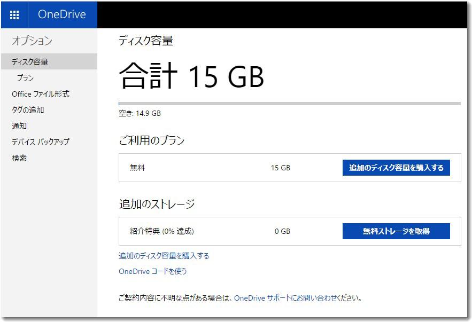472x322 pixels.
Task: Open Office ファイル形式 settings
Action: pyautogui.click(x=40, y=94)
